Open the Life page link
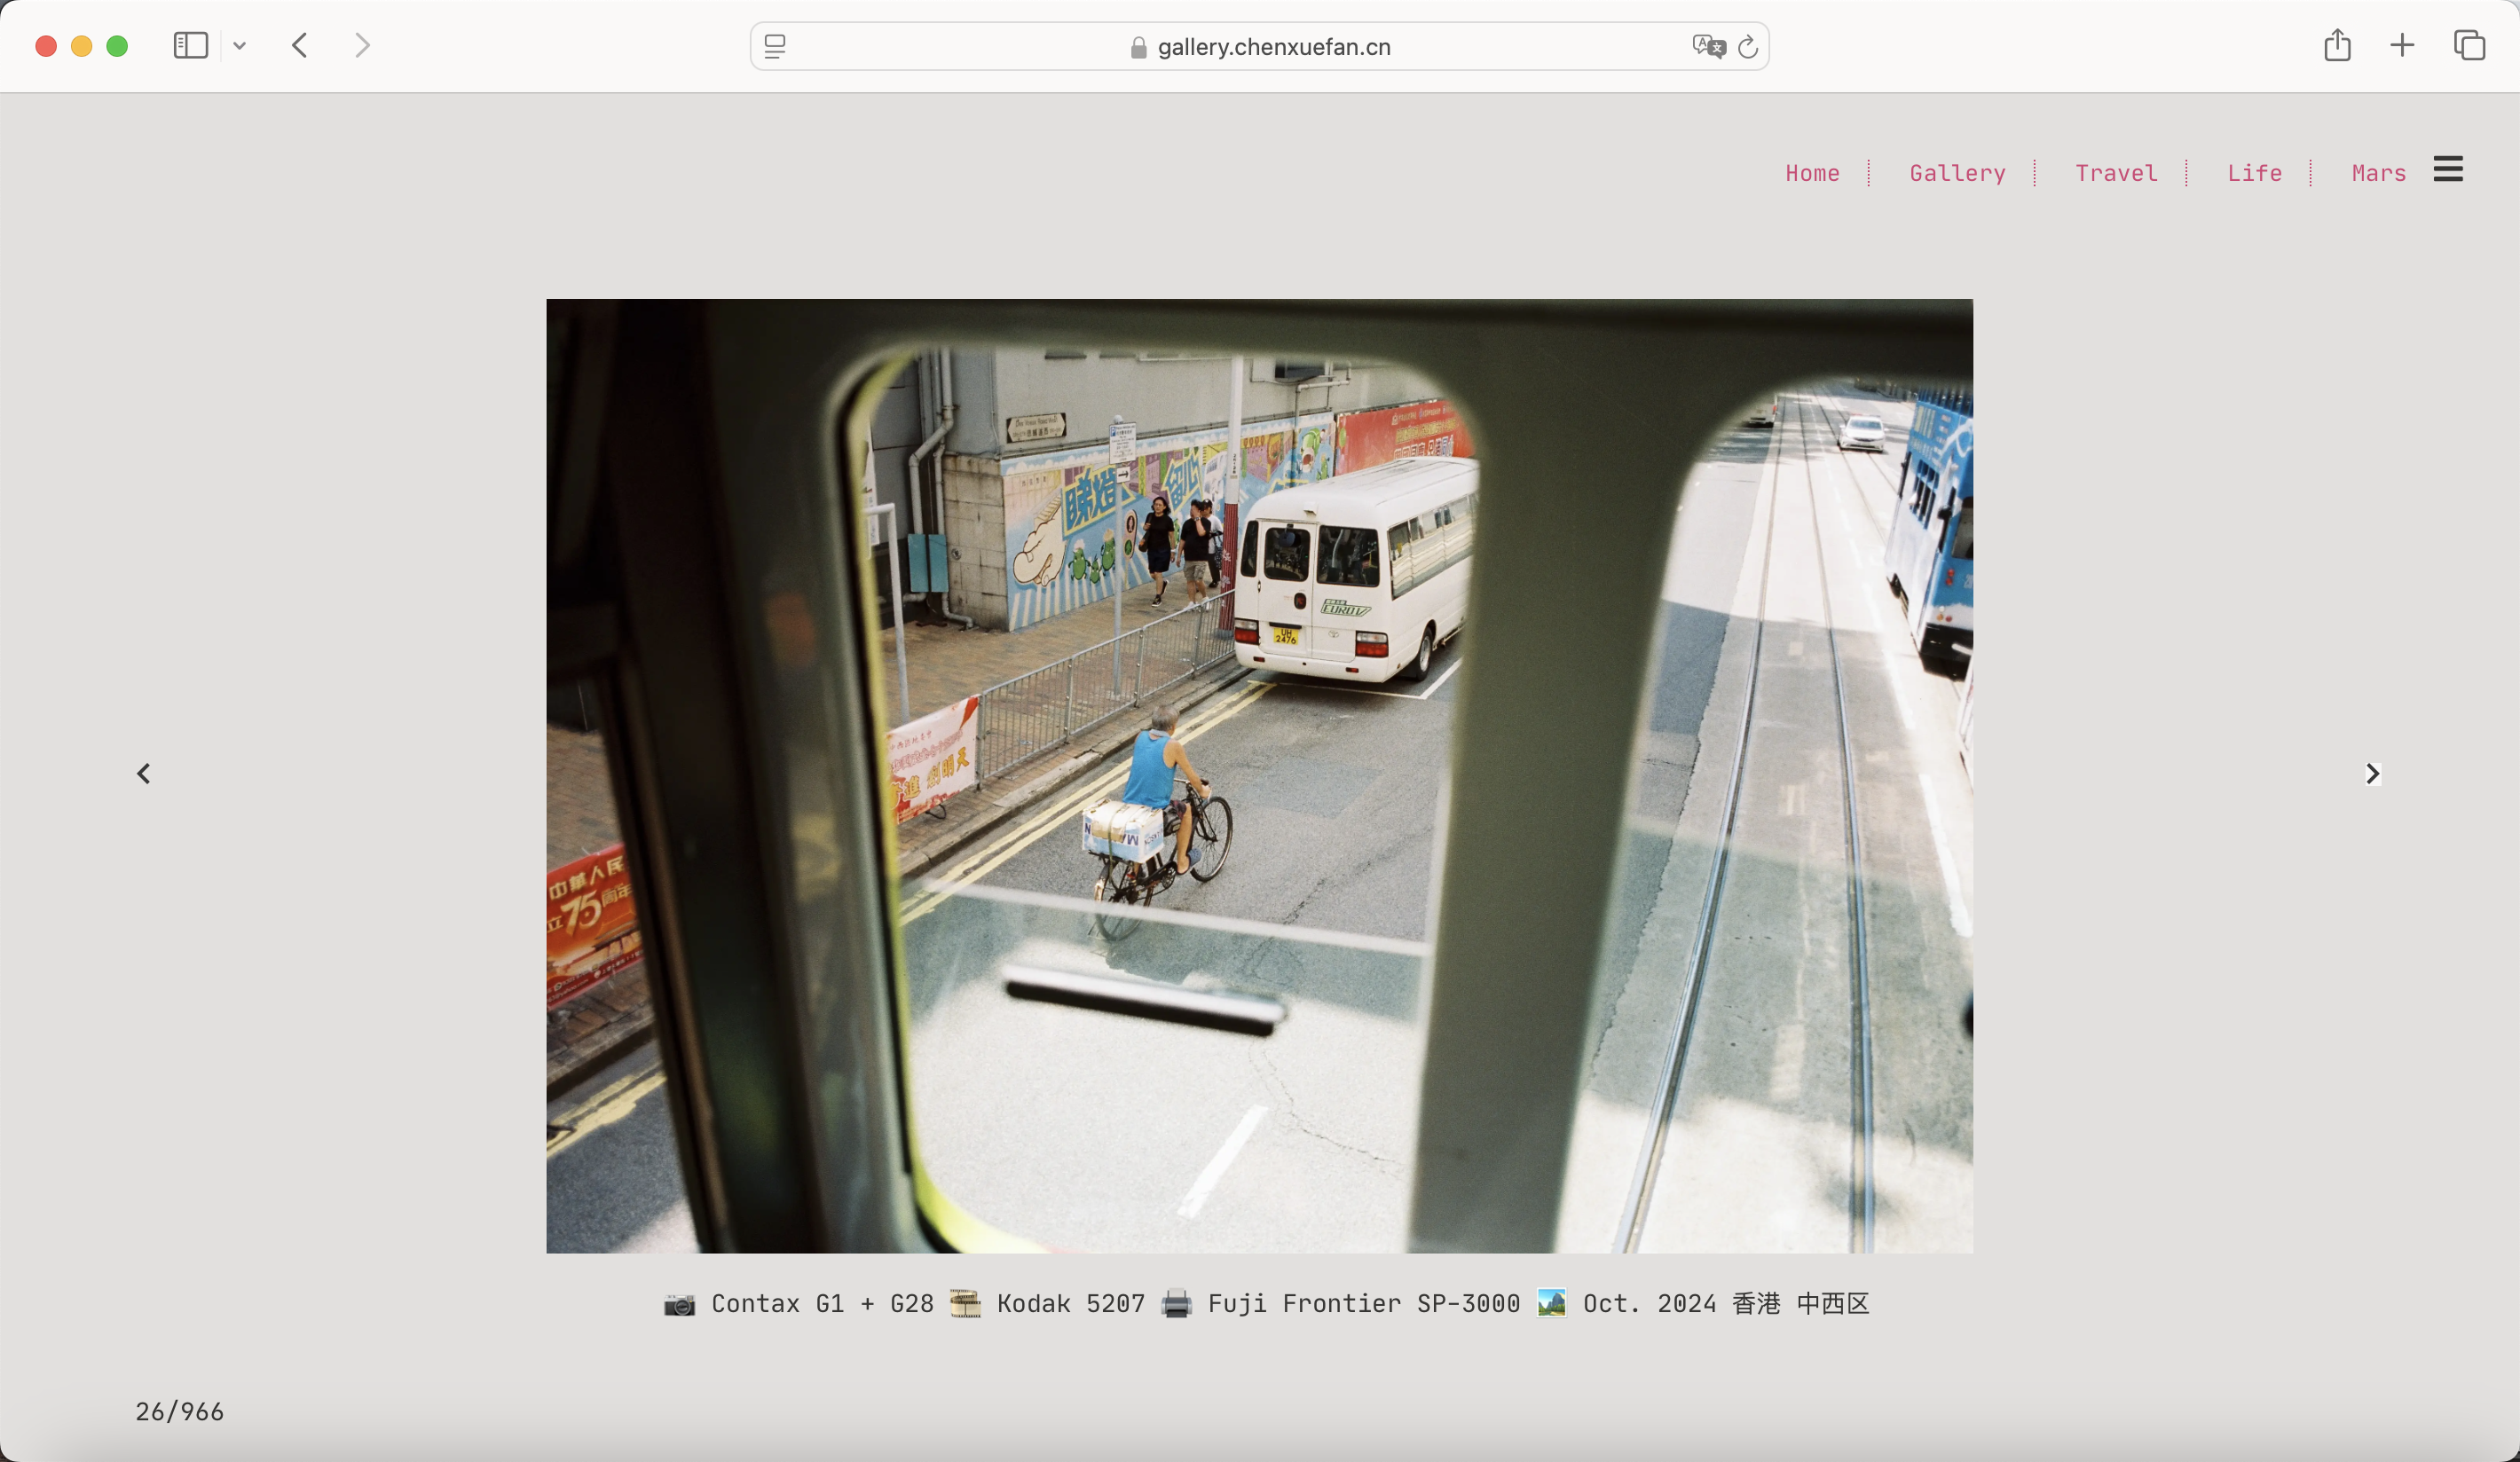Viewport: 2520px width, 1462px height. 2254,174
